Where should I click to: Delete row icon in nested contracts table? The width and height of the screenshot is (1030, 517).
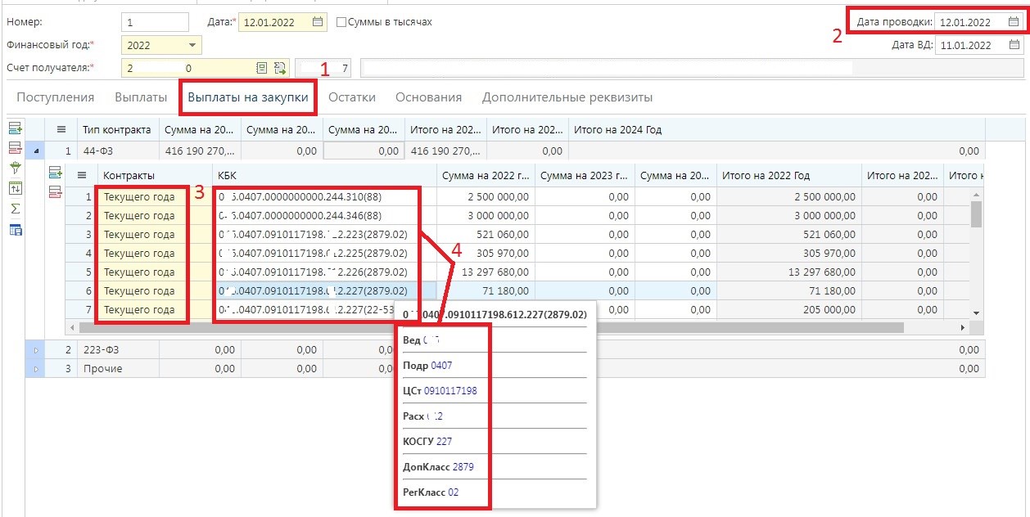click(55, 191)
